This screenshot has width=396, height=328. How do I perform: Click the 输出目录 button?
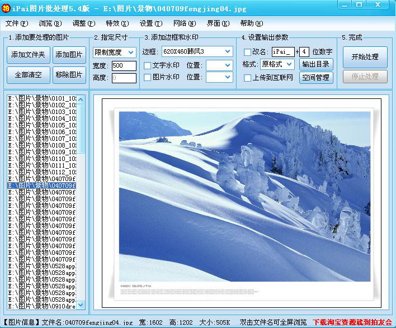tap(316, 64)
